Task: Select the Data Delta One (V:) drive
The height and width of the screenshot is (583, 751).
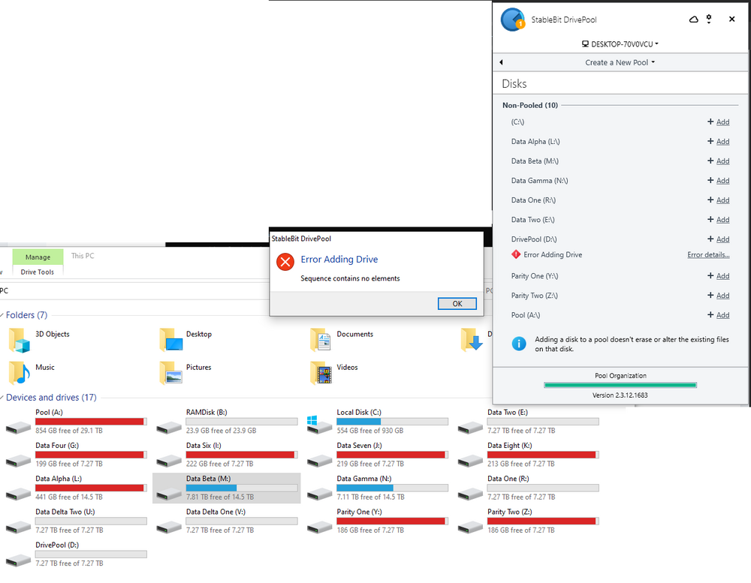Action: tap(227, 521)
